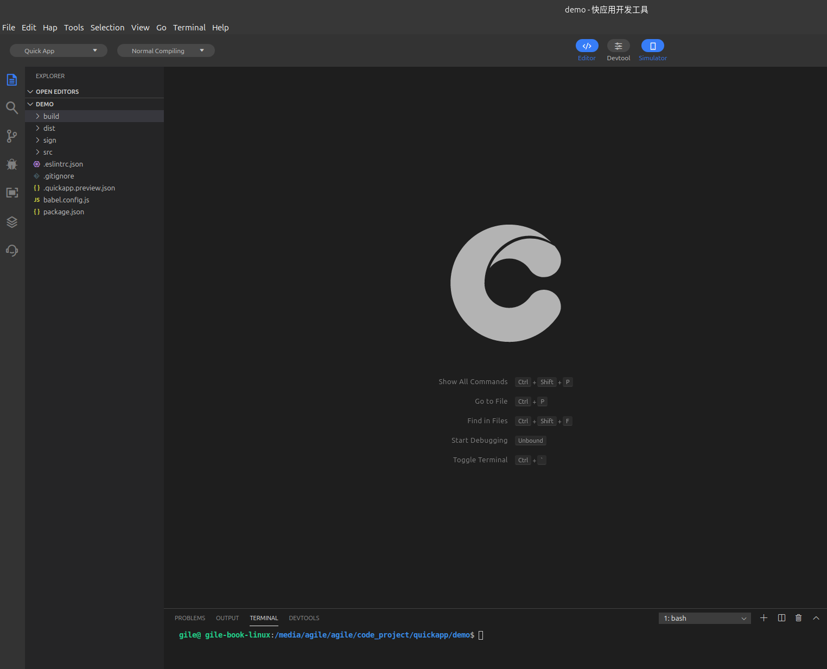Open package.json file
Image resolution: width=827 pixels, height=669 pixels.
[63, 212]
